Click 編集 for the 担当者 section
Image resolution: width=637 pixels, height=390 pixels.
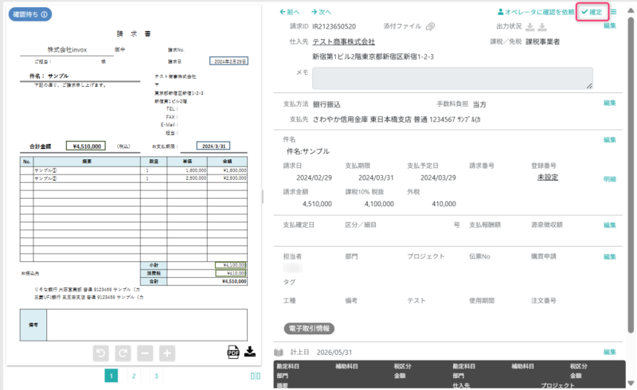(x=610, y=257)
